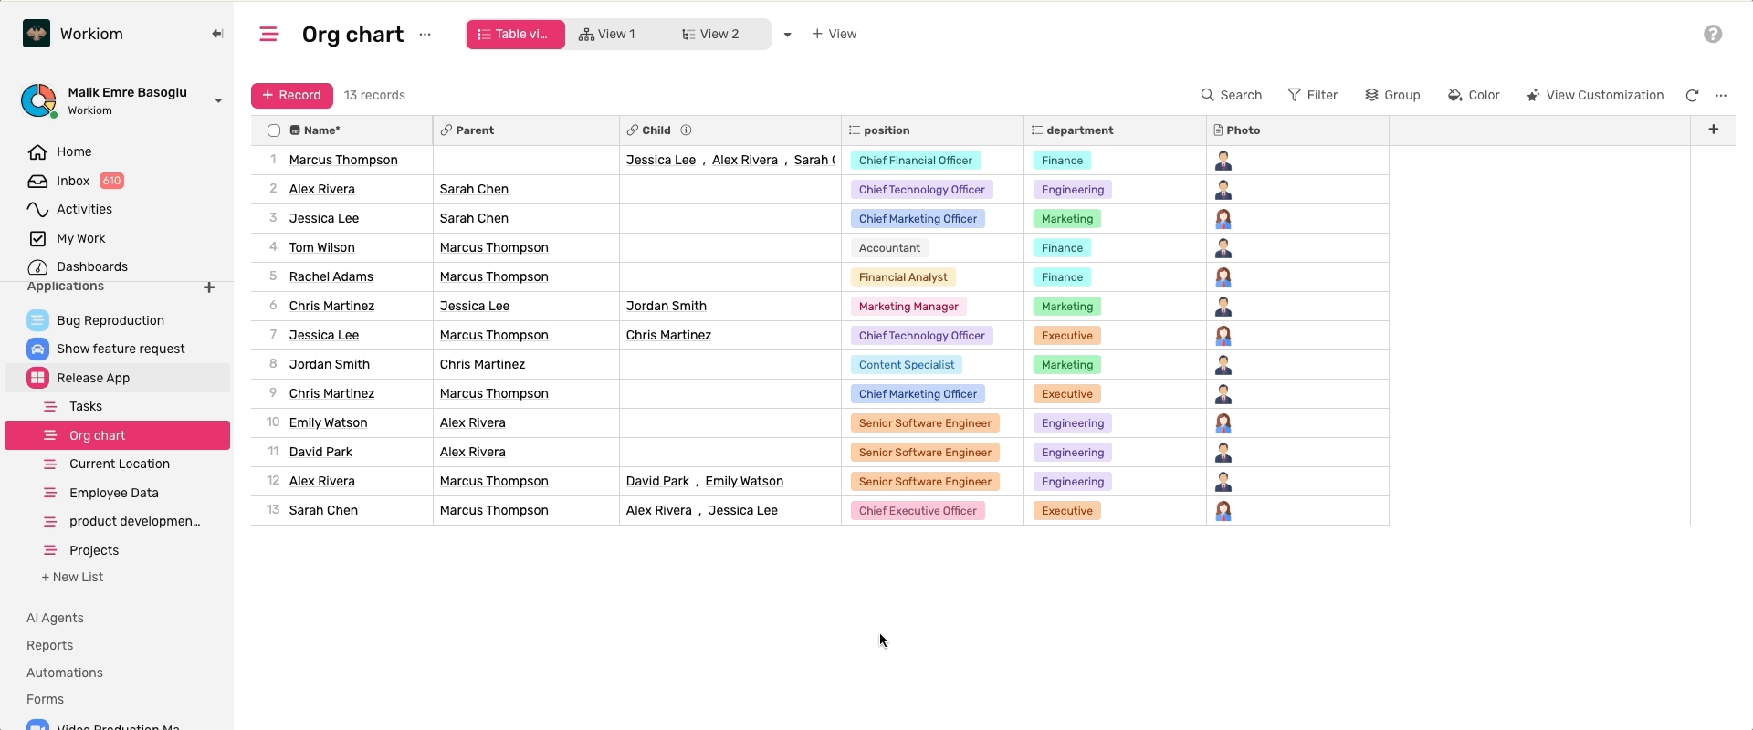Click the + New List link
1753x730 pixels.
pos(72,577)
